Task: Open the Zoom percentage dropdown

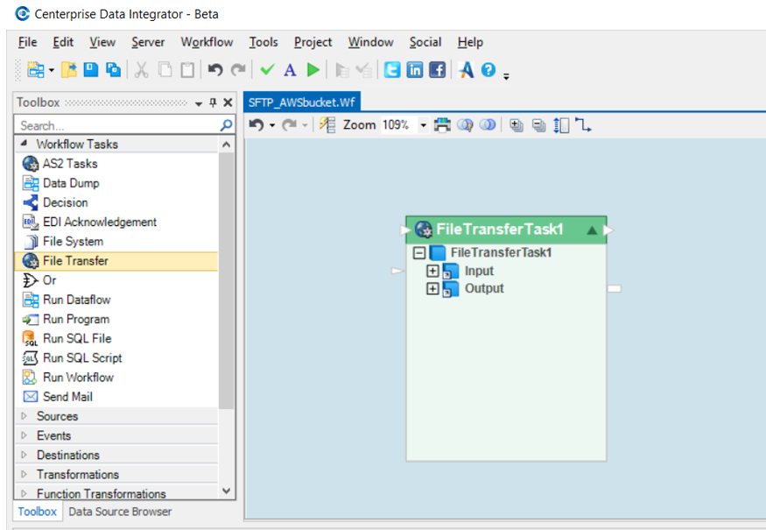Action: (x=423, y=125)
